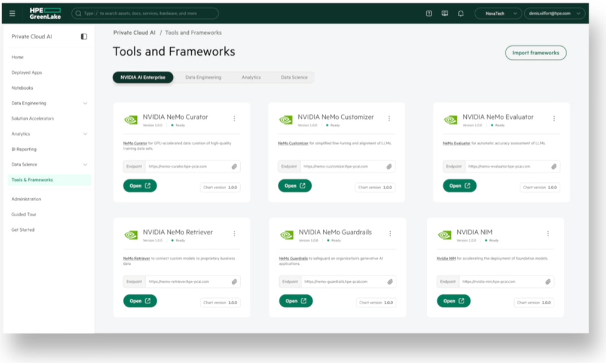Open kebab menu on NeMo Retriever card
606x363 pixels.
point(234,233)
